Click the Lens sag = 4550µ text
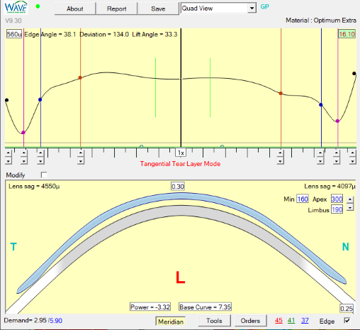Screen dimensions: 360x330 pos(34,187)
